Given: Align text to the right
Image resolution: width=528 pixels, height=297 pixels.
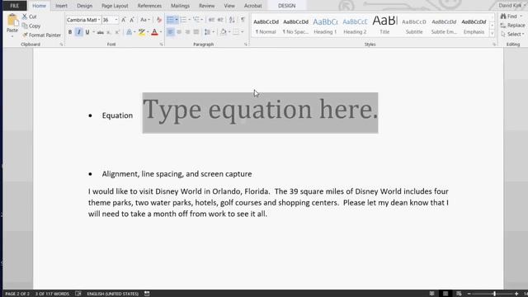Looking at the screenshot, I should [x=187, y=32].
